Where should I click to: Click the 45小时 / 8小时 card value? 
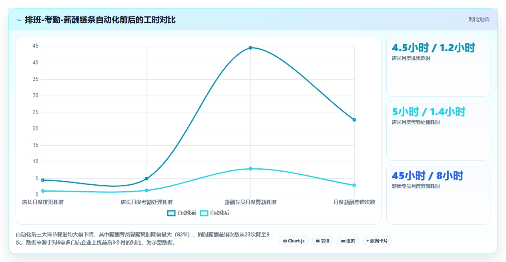(428, 176)
